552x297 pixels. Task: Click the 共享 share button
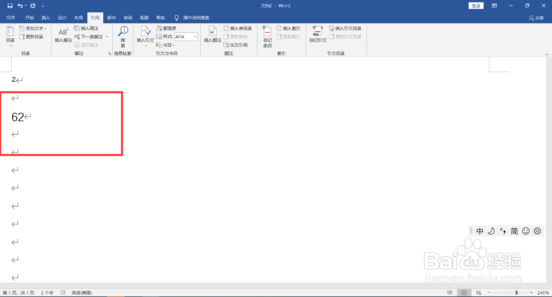536,18
